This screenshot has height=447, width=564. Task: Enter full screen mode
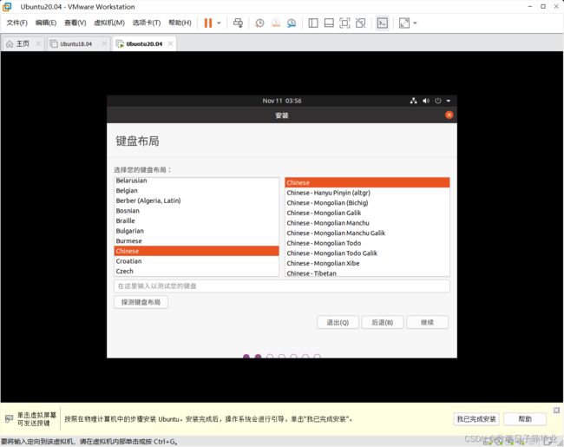tap(344, 23)
